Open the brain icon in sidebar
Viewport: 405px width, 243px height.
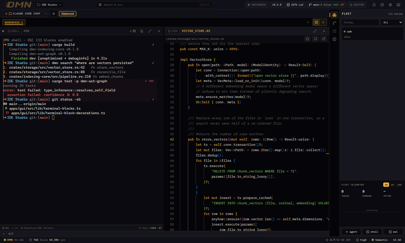point(334,39)
